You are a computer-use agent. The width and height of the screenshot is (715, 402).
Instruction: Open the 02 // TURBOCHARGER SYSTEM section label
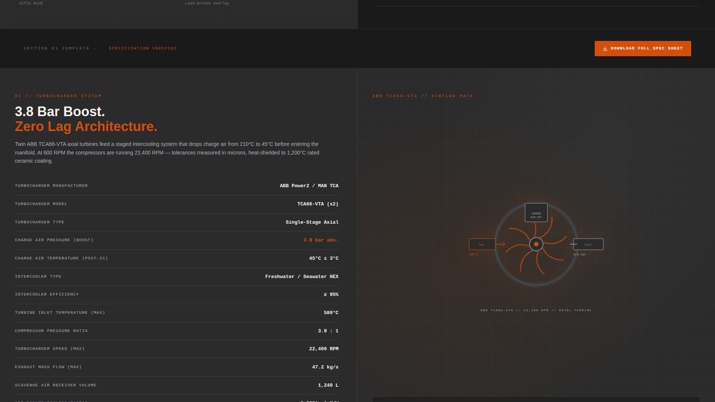coord(58,96)
